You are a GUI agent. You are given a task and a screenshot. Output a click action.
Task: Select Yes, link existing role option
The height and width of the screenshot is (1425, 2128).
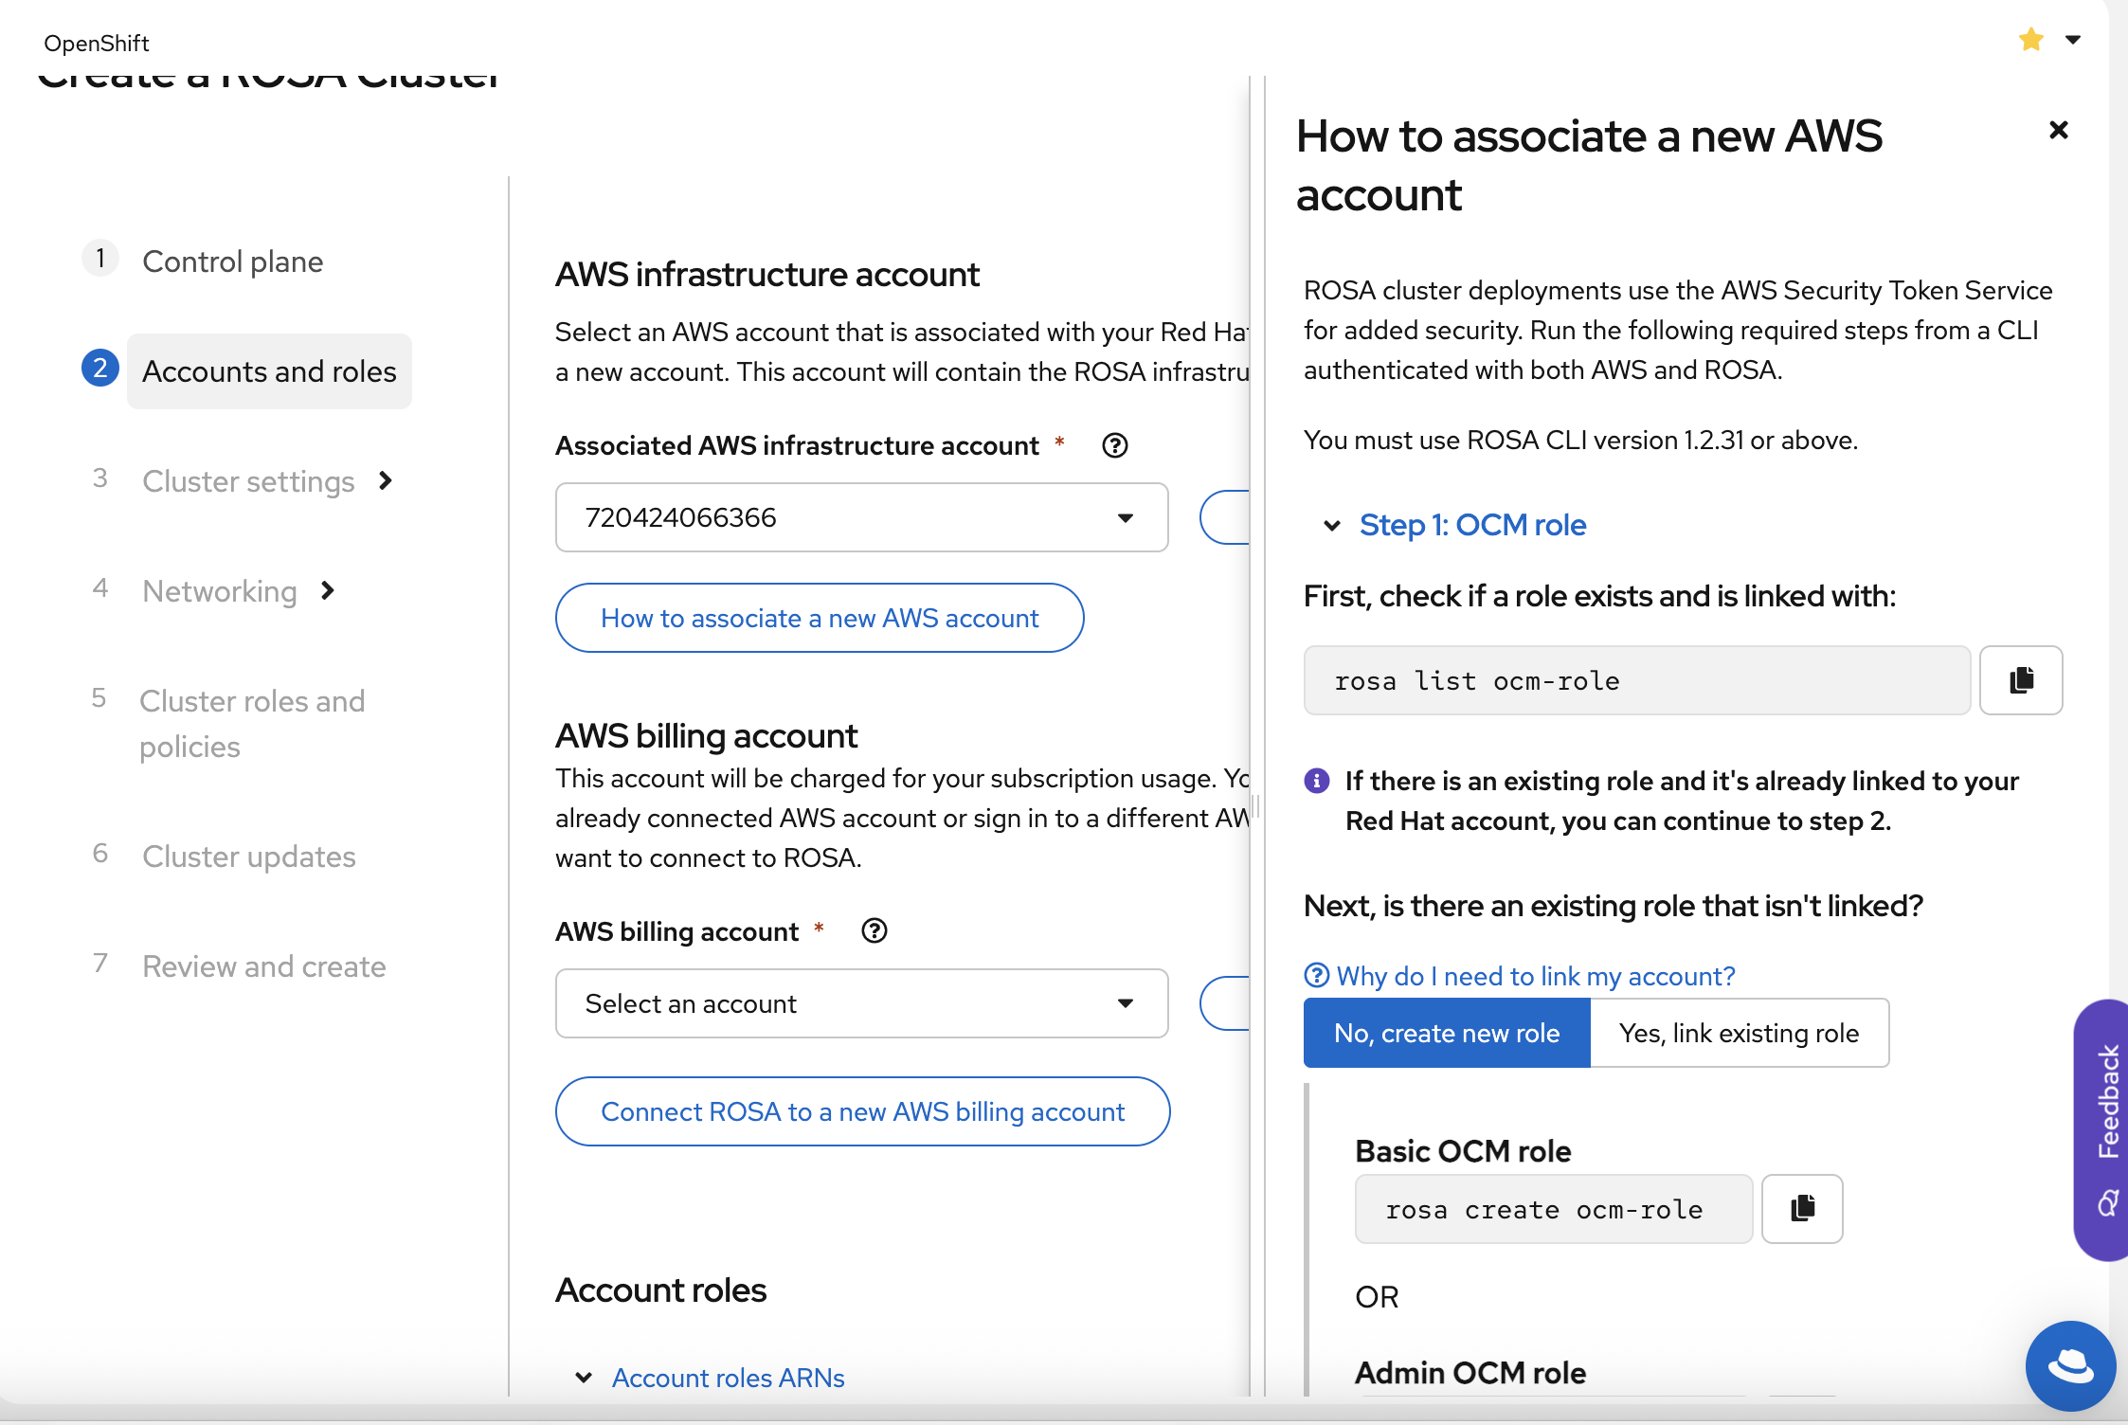[1739, 1033]
